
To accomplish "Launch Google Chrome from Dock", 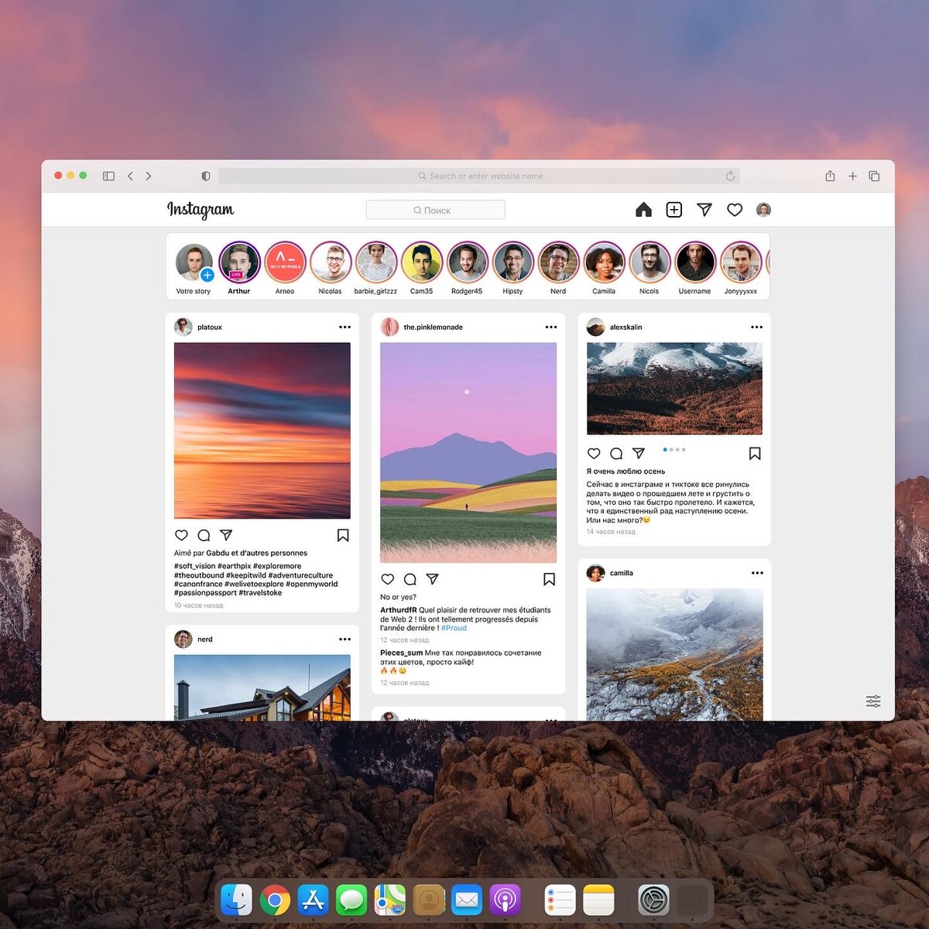I will pos(275,900).
